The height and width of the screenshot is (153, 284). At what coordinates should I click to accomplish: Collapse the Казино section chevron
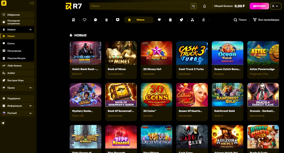point(31,30)
